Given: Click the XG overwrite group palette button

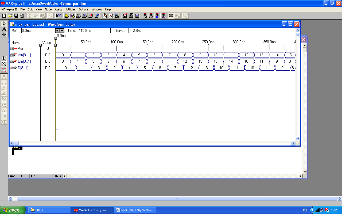Looking at the screenshot, I should tap(4, 116).
